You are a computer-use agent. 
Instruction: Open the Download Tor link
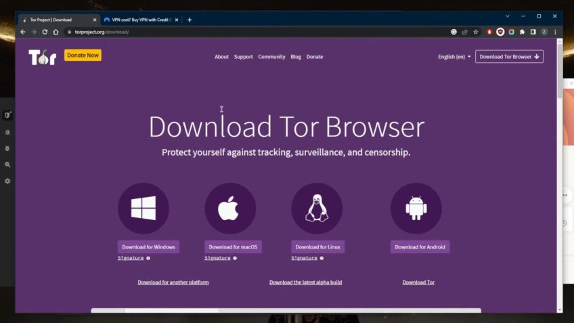point(418,282)
